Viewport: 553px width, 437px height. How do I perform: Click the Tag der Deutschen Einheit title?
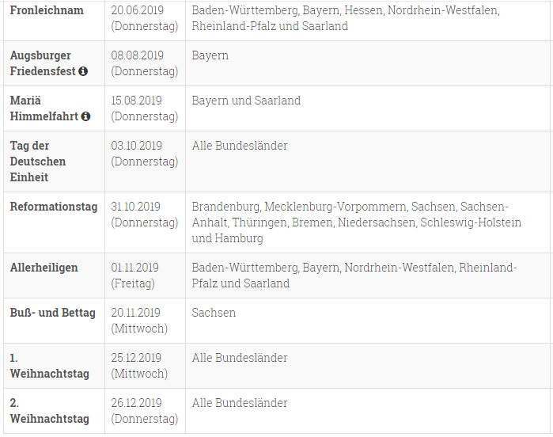(x=38, y=161)
